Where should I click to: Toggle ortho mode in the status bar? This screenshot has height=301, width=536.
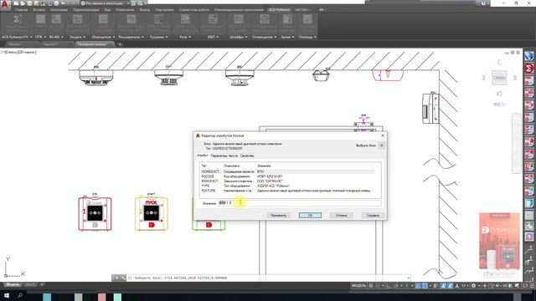point(389,286)
